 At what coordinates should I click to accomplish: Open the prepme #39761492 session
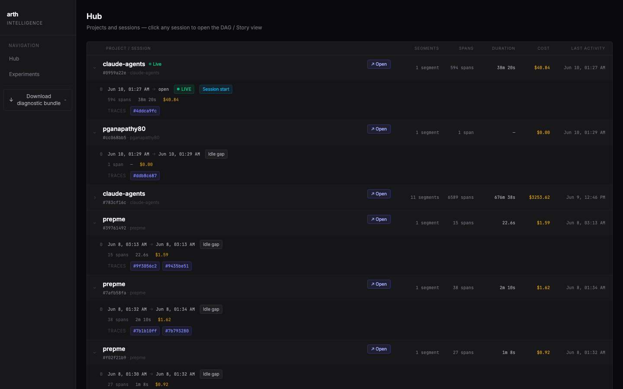pos(379,219)
